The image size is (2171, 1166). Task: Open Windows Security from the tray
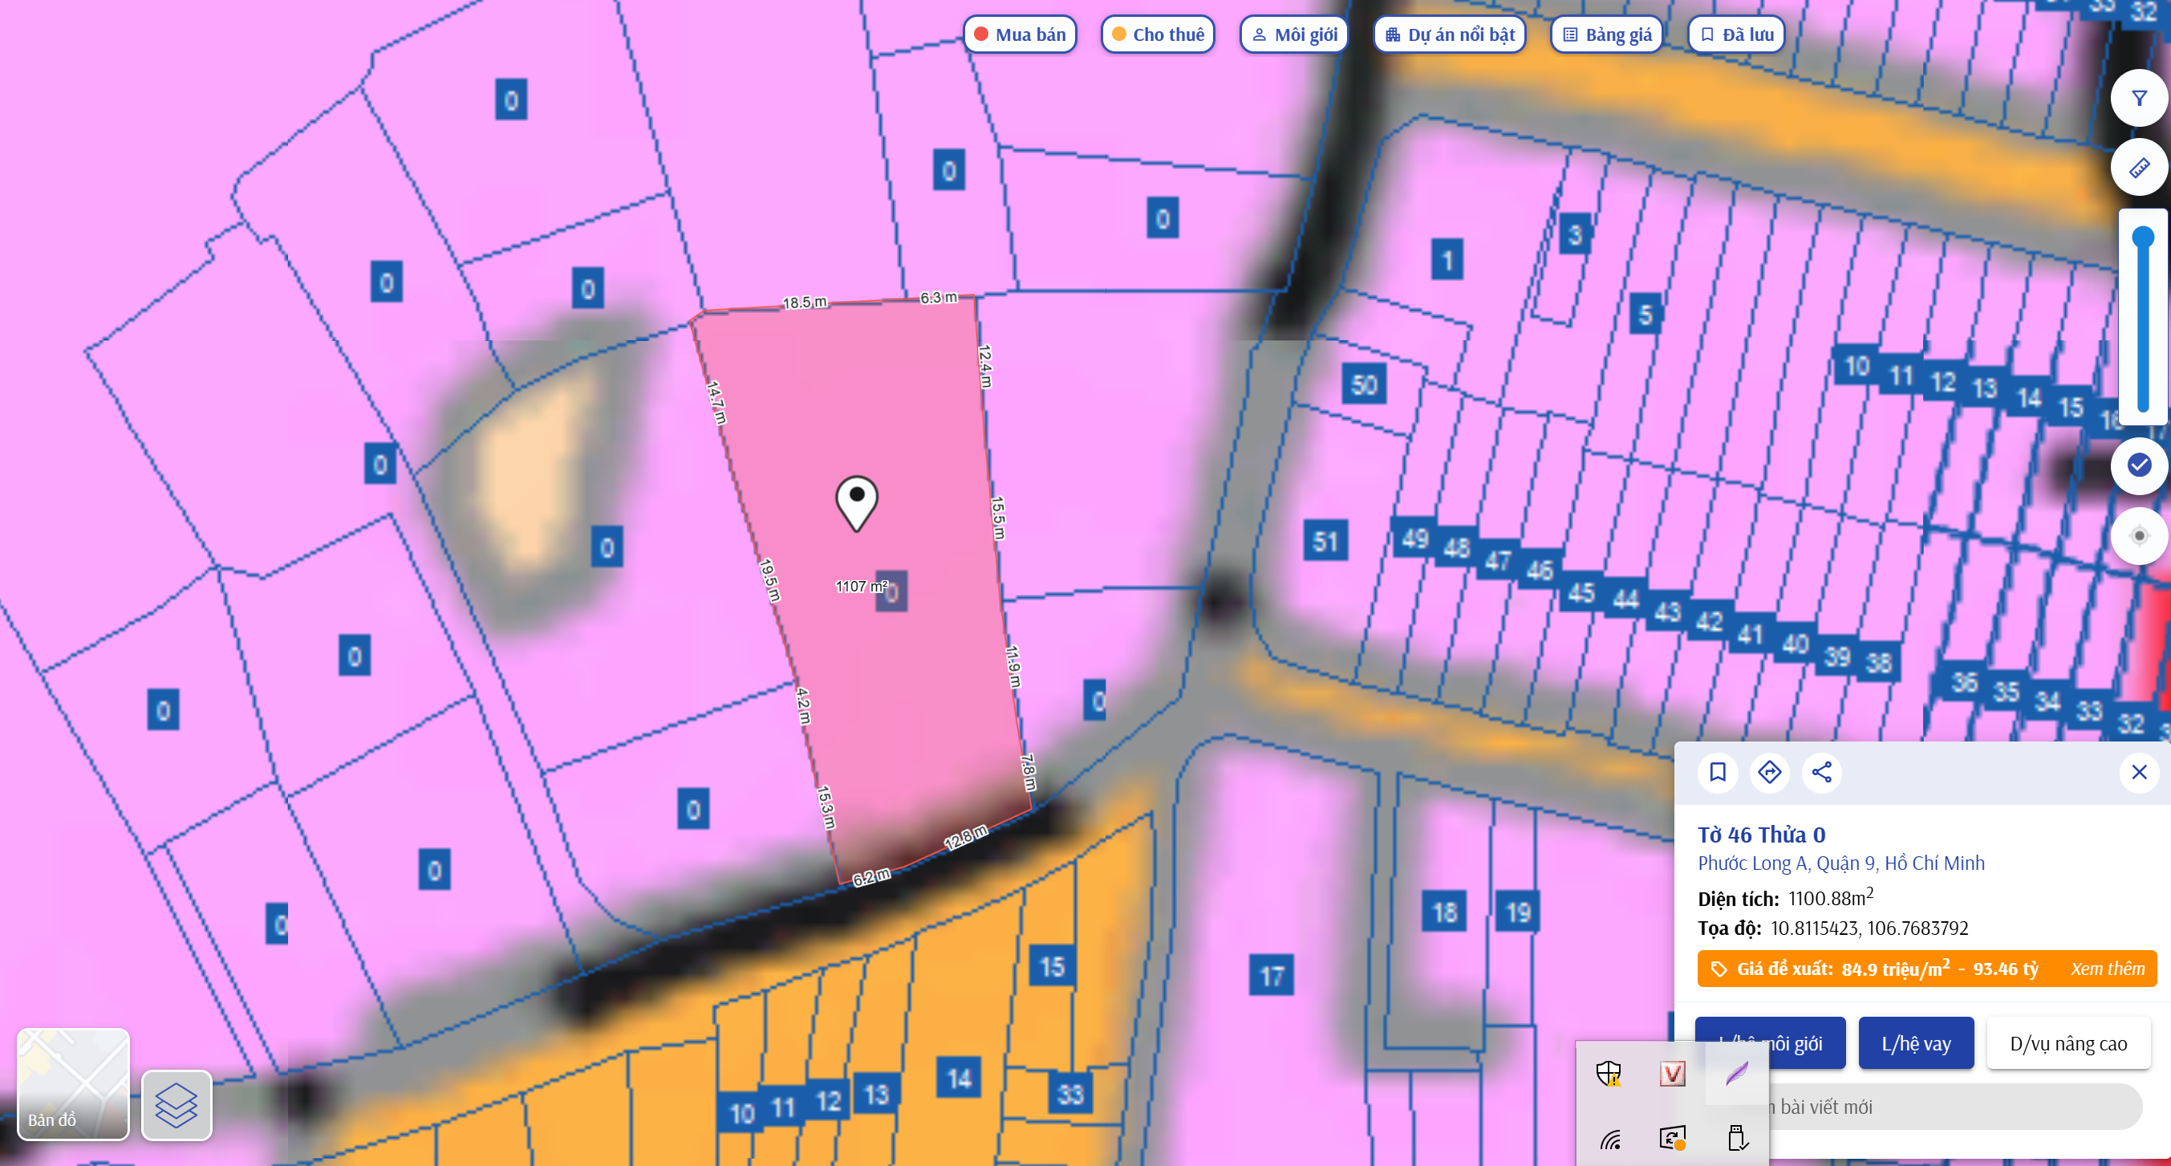pyautogui.click(x=1609, y=1073)
